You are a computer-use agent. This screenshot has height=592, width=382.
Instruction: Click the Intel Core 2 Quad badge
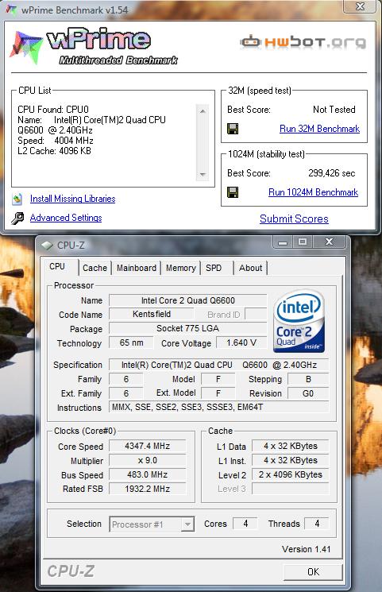click(x=299, y=321)
